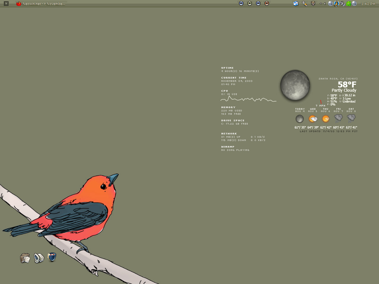
Task: Open the magnifier search quick launch icon
Action: point(305,4)
